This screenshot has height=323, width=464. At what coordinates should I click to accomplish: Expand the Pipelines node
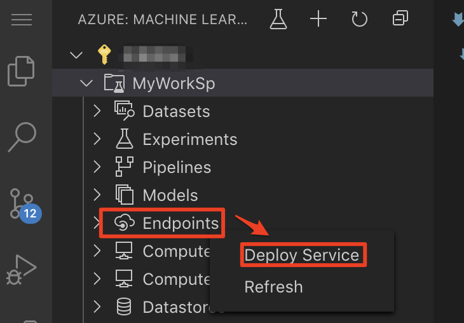click(97, 167)
